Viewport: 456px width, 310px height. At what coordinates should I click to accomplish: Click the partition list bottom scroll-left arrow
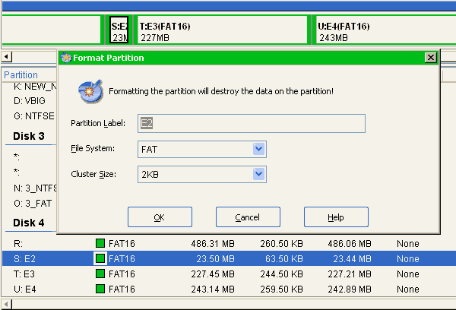tap(6, 305)
